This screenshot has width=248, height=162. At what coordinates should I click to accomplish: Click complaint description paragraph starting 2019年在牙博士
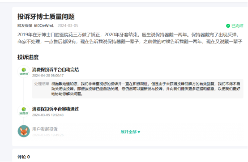130,38
